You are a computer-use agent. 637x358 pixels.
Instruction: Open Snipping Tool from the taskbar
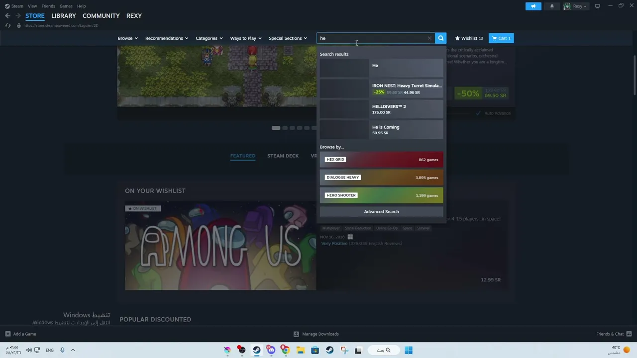click(344, 350)
